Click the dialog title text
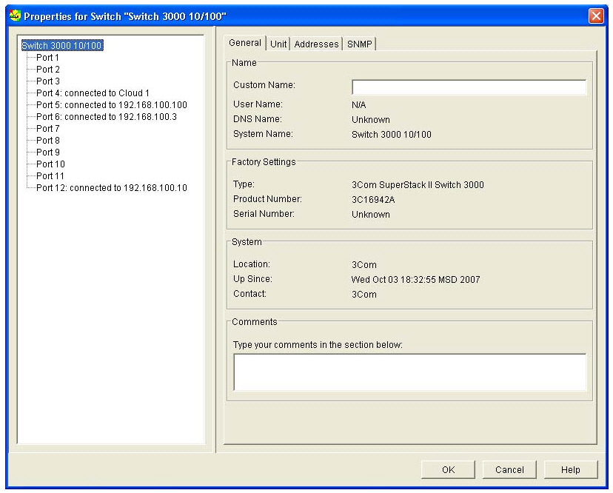613x493 pixels. (125, 16)
